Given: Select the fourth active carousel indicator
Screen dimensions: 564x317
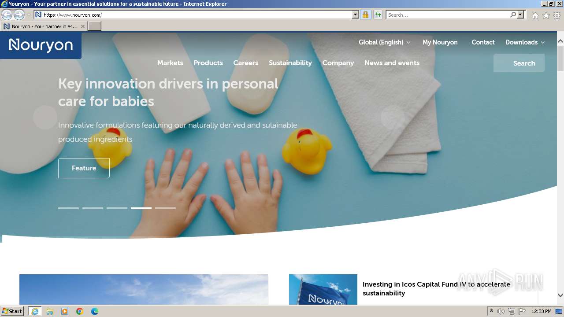Looking at the screenshot, I should click(x=141, y=208).
